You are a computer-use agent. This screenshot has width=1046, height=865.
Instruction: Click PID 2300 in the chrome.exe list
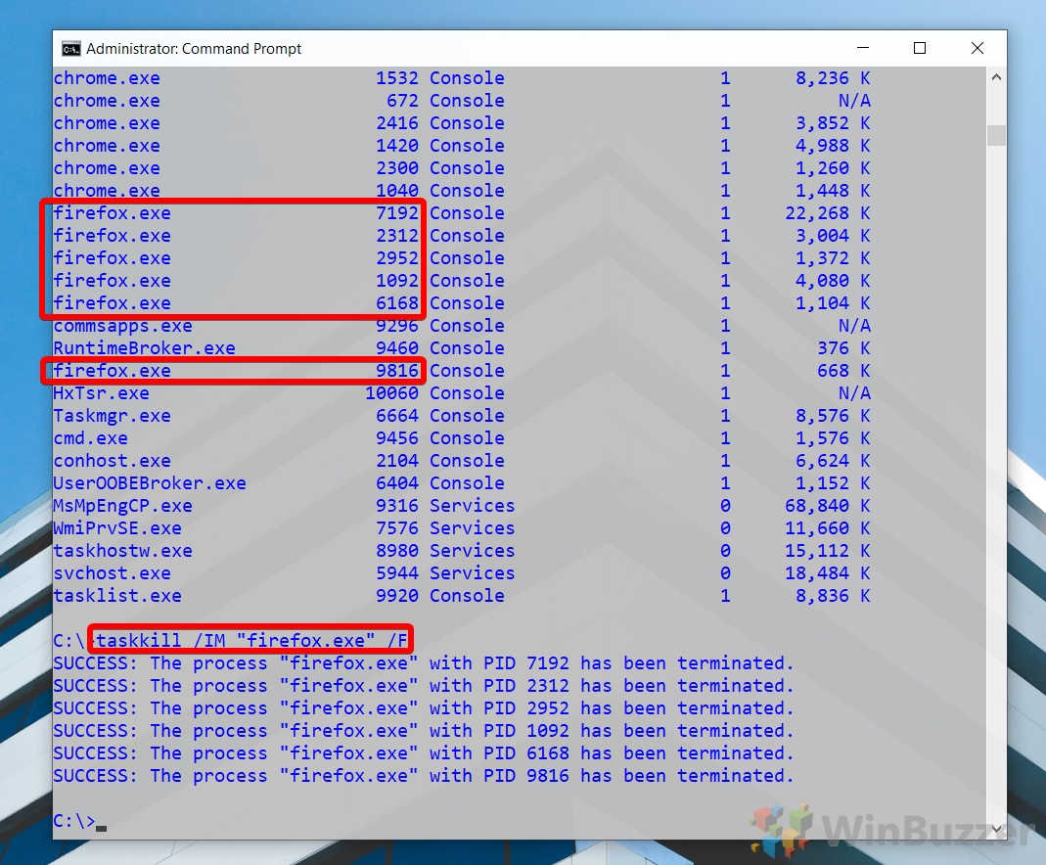tap(397, 168)
